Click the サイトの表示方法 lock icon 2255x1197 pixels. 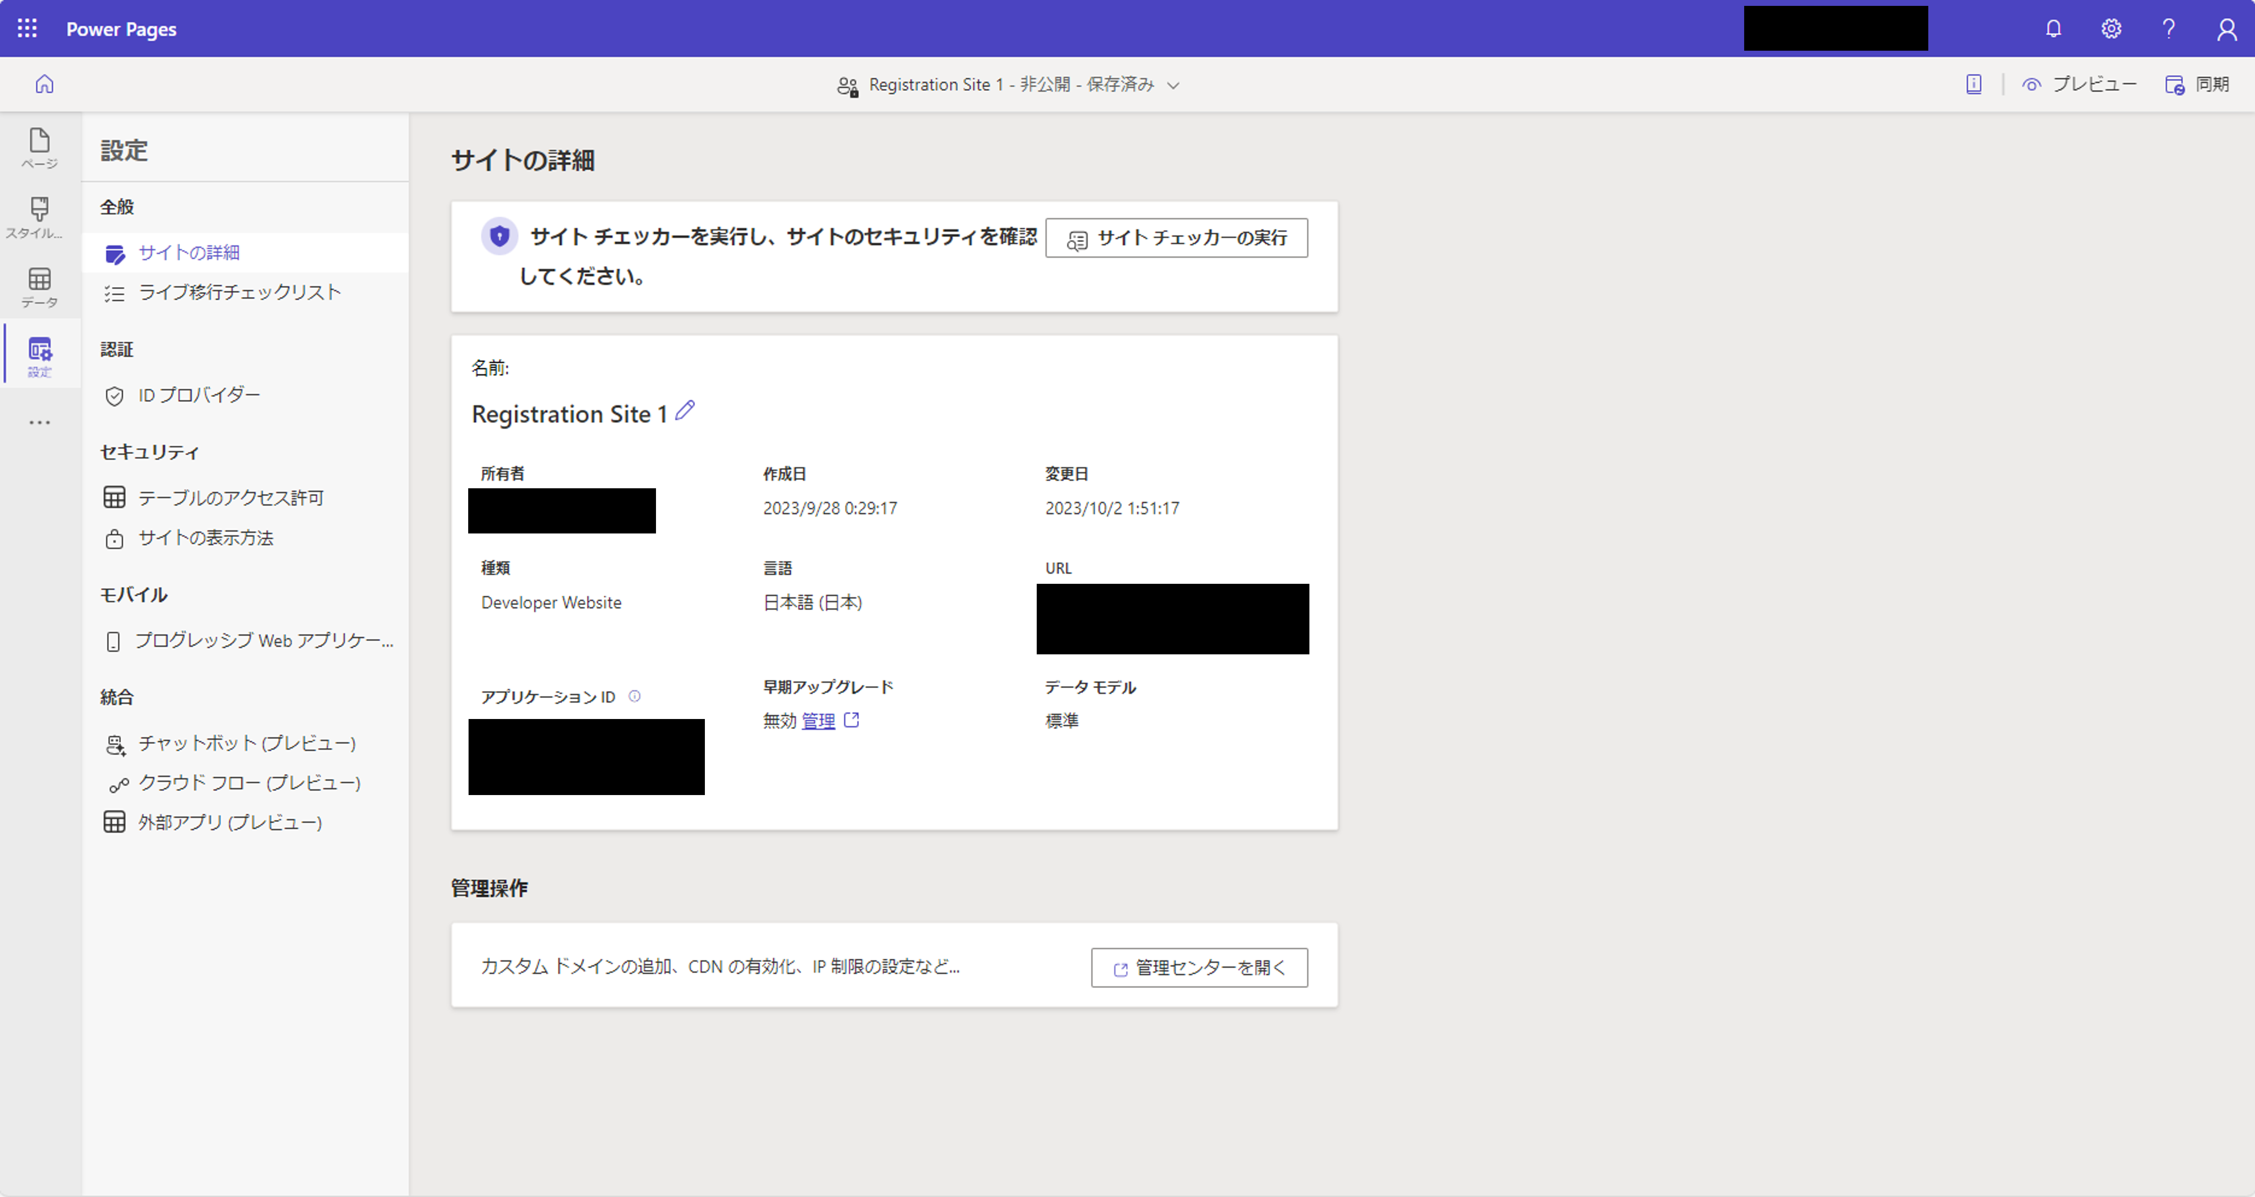click(x=115, y=538)
